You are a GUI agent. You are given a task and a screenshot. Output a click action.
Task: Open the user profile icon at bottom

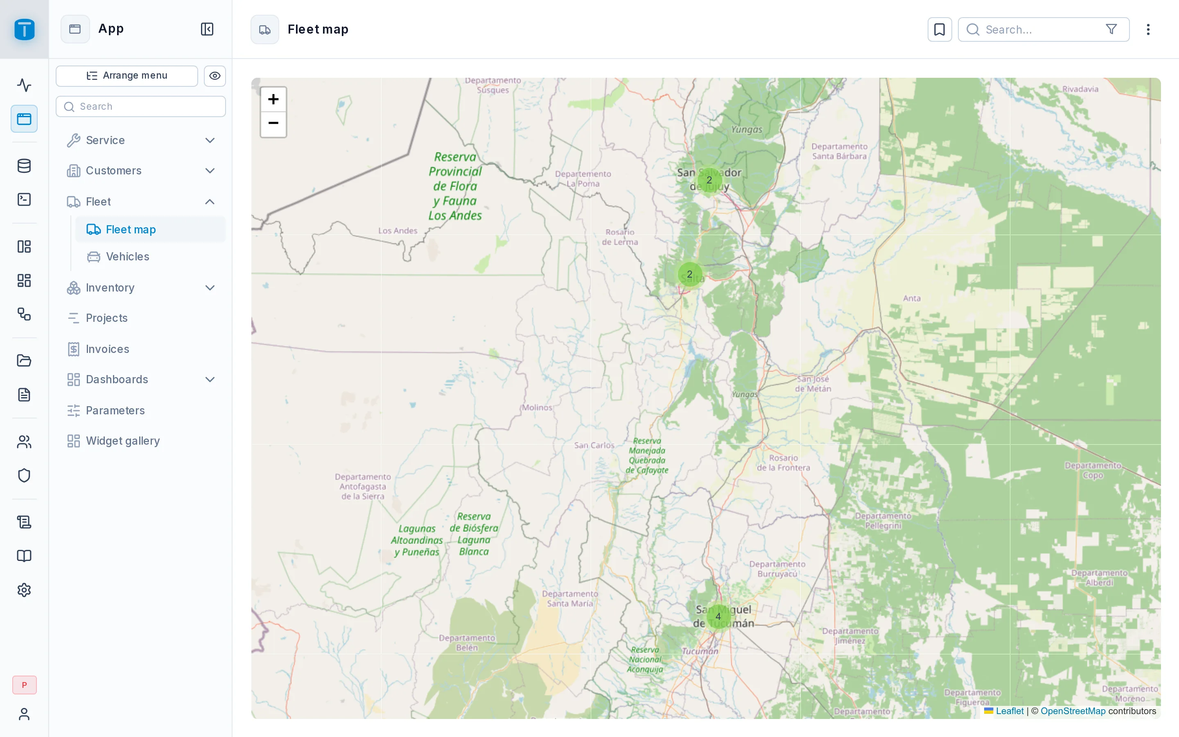(x=24, y=714)
